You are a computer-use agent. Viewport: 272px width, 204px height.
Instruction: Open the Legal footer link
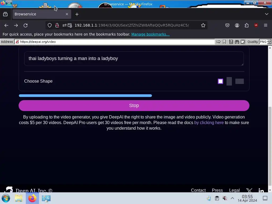pyautogui.click(x=234, y=190)
